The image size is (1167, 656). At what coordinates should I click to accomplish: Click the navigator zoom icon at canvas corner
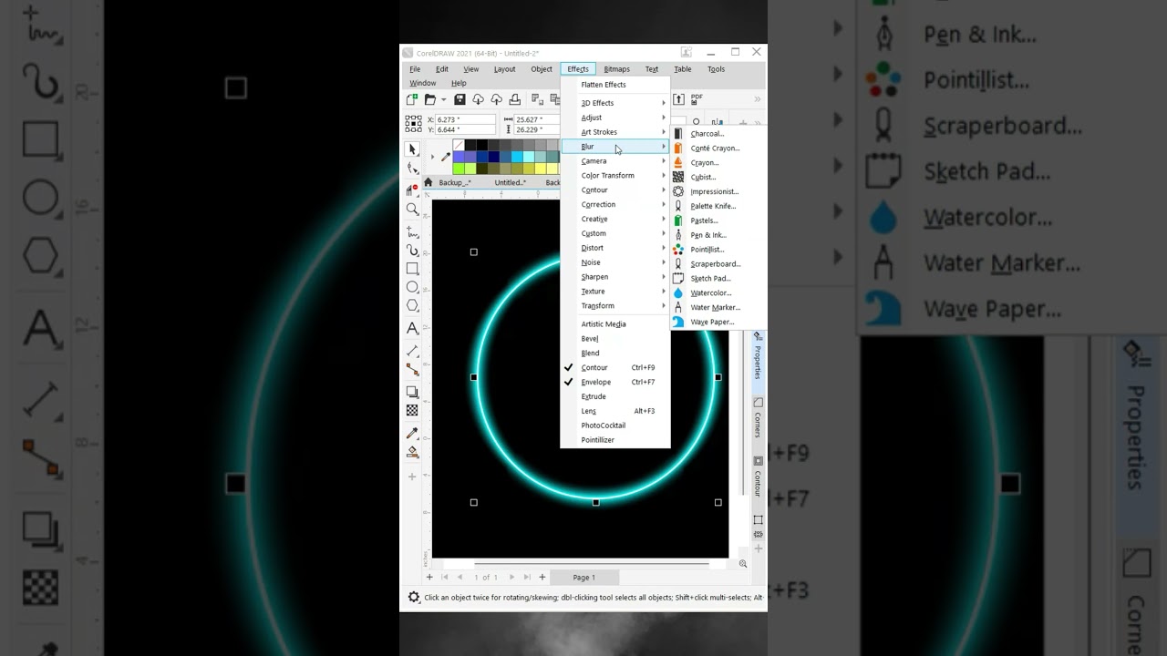coord(743,564)
